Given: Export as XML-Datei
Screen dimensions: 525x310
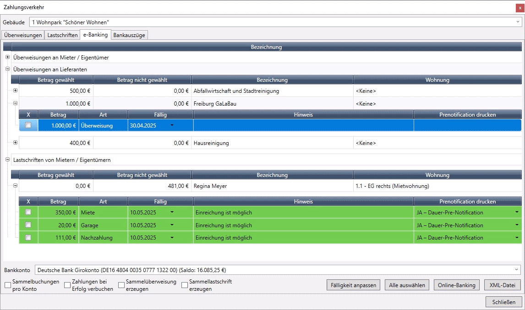Looking at the screenshot, I should 503,285.
